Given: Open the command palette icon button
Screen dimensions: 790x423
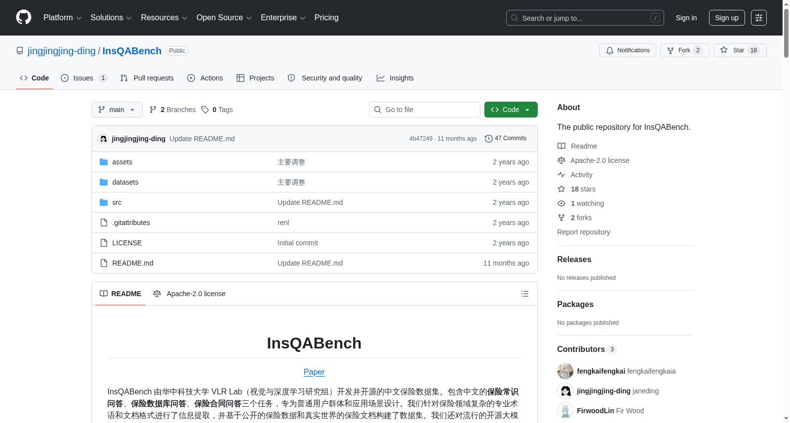Looking at the screenshot, I should pos(759,18).
